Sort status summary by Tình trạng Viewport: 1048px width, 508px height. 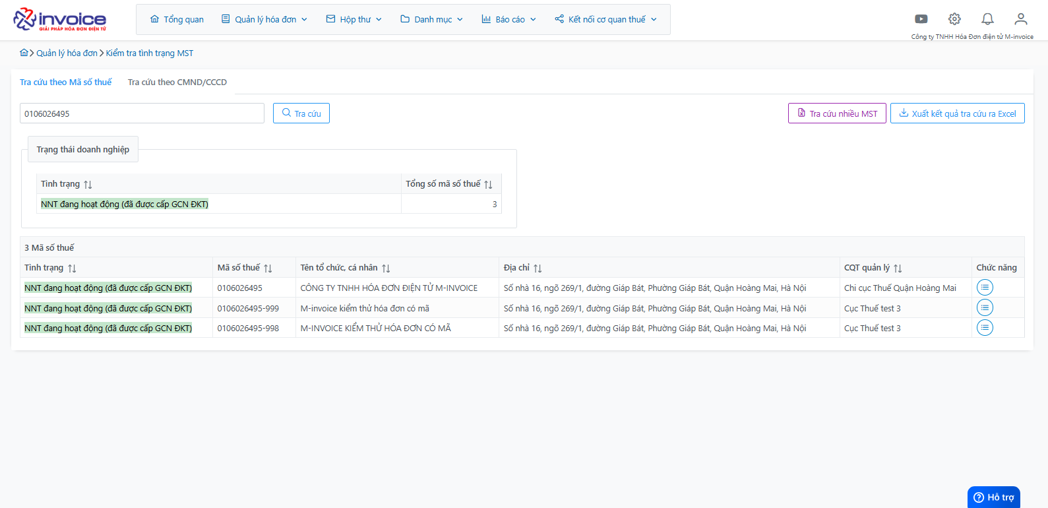[x=88, y=184]
